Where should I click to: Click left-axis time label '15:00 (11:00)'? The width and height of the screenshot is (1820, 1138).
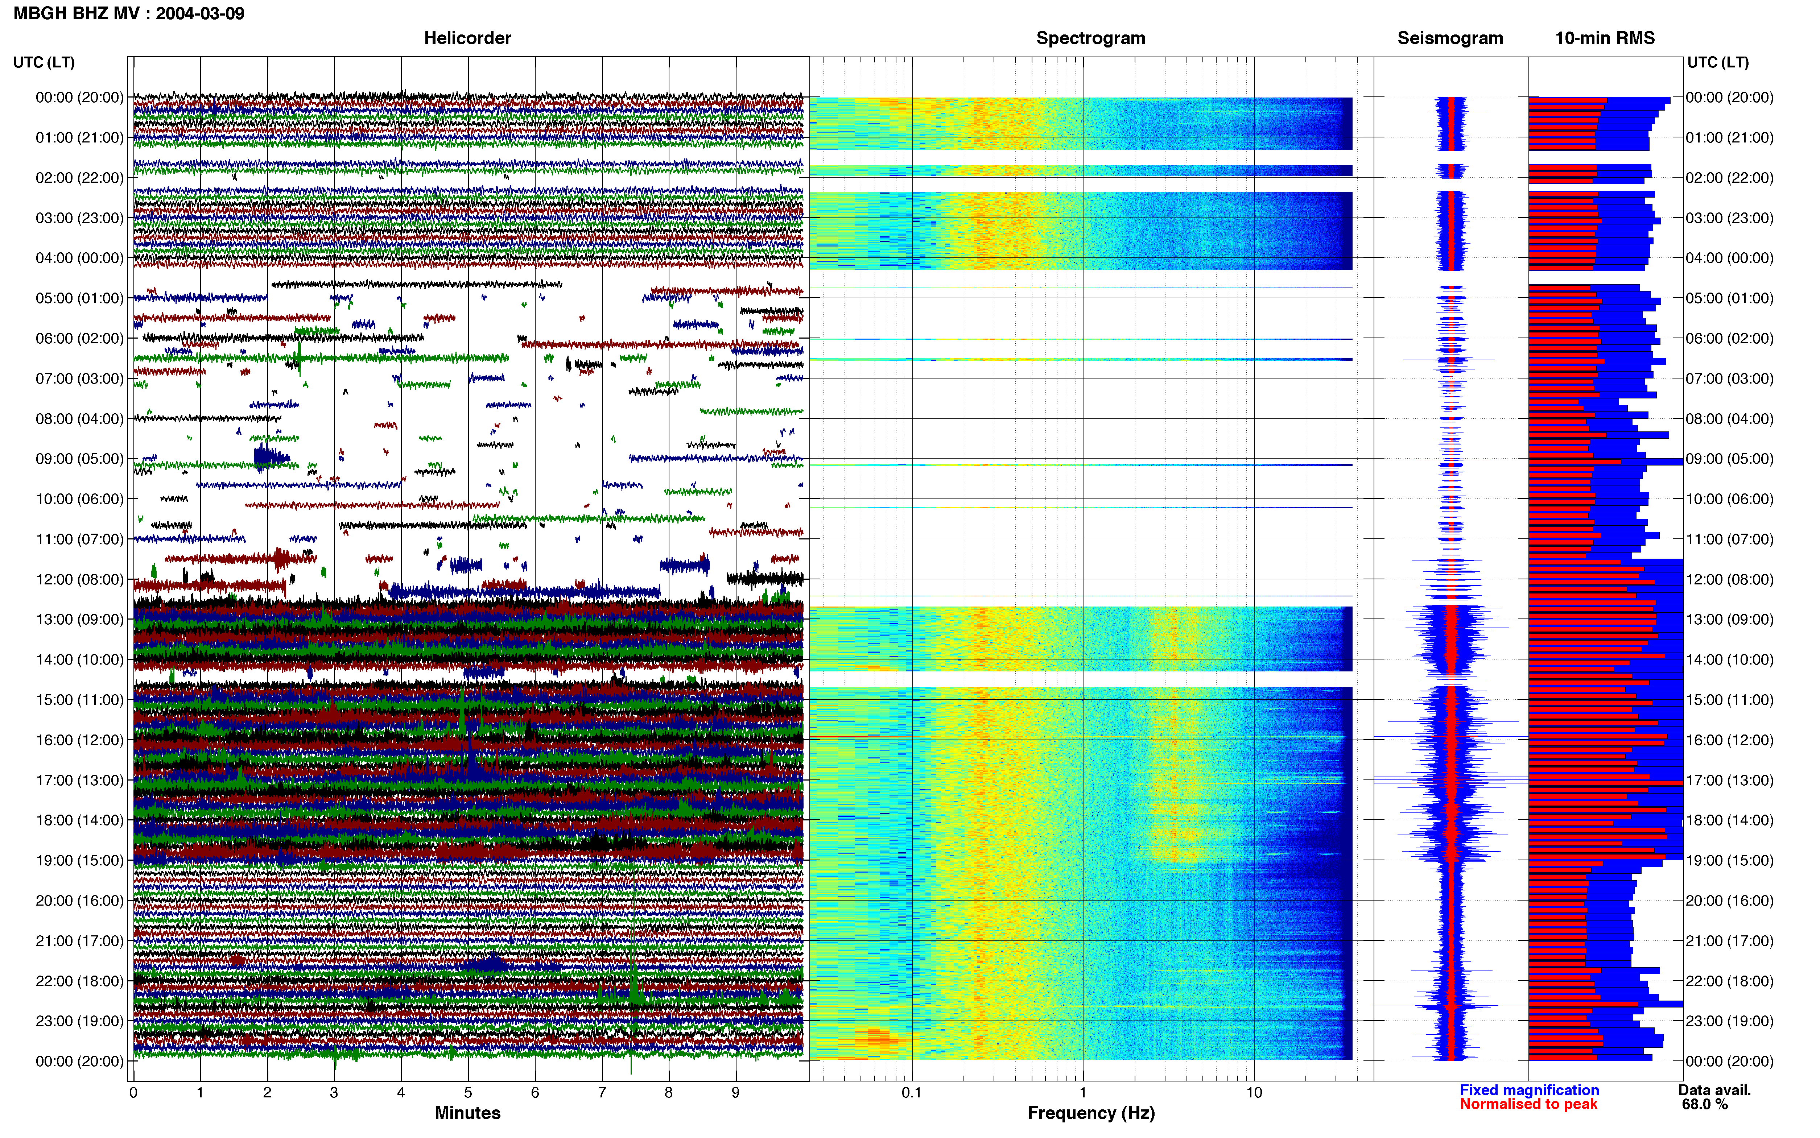(x=80, y=700)
